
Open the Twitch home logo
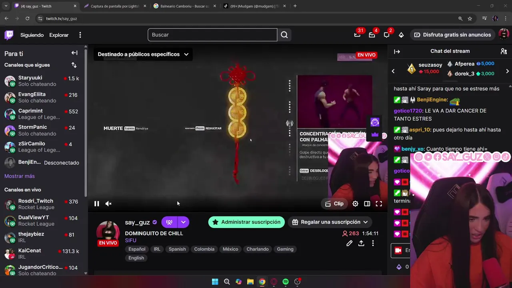coord(9,35)
